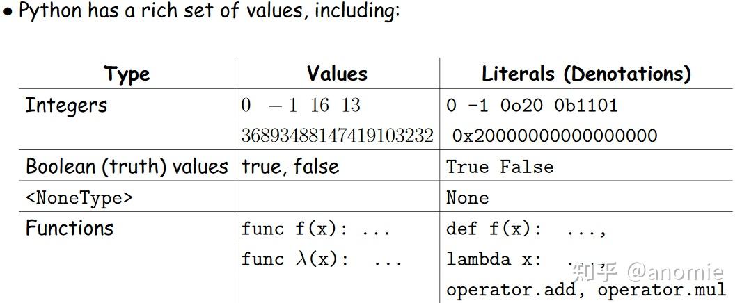The height and width of the screenshot is (303, 742).
Task: Click the "0 -1 0o20 0b1101" literals line
Action: [x=532, y=106]
